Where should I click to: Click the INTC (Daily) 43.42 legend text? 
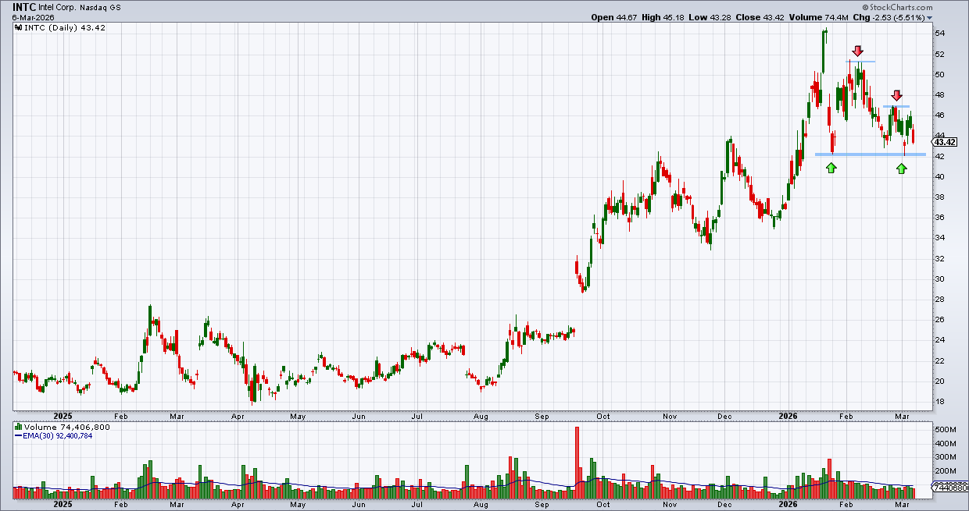click(66, 27)
